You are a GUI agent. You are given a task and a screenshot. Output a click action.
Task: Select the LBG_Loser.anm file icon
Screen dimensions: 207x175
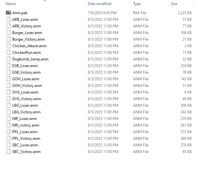(x=8, y=105)
